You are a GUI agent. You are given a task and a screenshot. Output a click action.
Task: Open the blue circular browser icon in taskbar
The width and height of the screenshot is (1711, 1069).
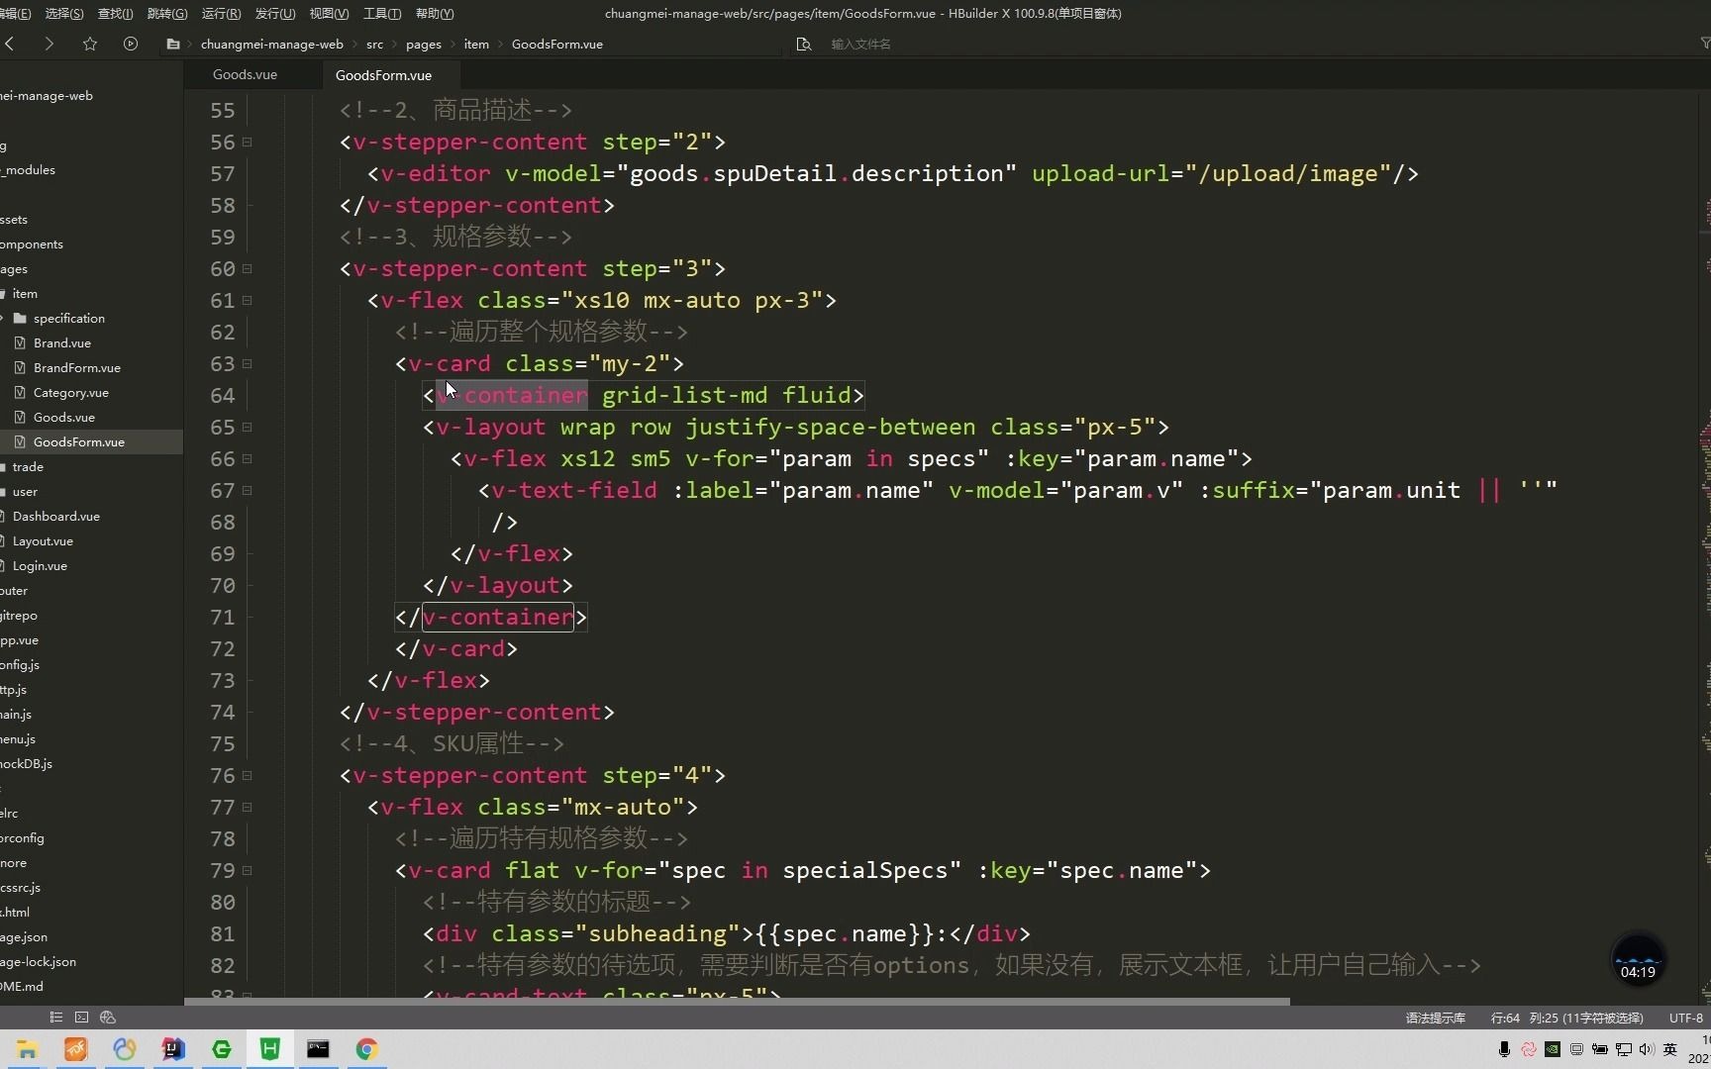point(124,1049)
